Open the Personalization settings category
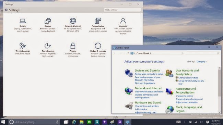 pyautogui.click(x=98, y=25)
